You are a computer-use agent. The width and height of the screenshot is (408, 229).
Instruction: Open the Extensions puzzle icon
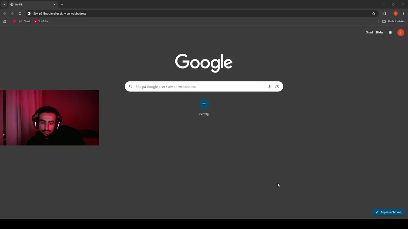coord(384,13)
